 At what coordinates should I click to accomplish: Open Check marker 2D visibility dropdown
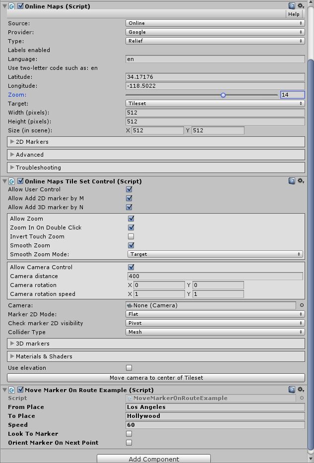215,323
